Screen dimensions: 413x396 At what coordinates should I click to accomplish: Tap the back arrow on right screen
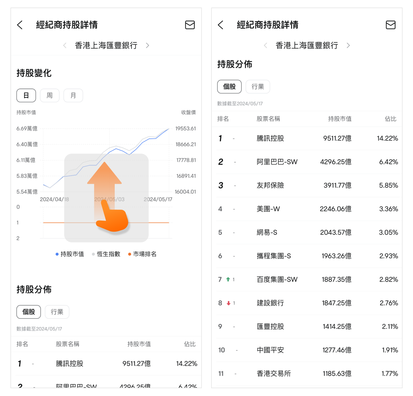pyautogui.click(x=220, y=25)
